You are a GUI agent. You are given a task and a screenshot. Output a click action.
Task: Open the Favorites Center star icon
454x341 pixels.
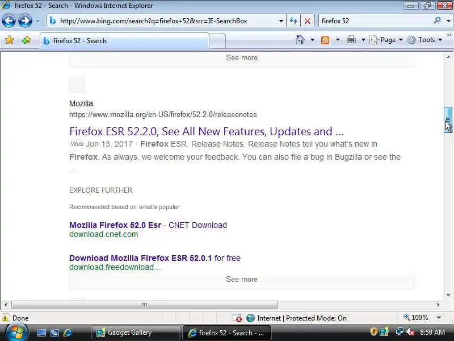tap(9, 40)
